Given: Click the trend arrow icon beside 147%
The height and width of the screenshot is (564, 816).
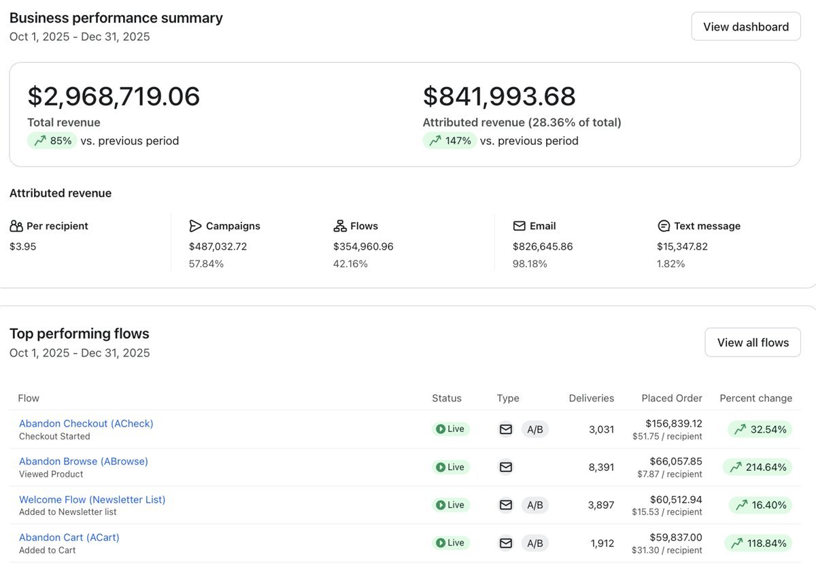Looking at the screenshot, I should (x=435, y=141).
